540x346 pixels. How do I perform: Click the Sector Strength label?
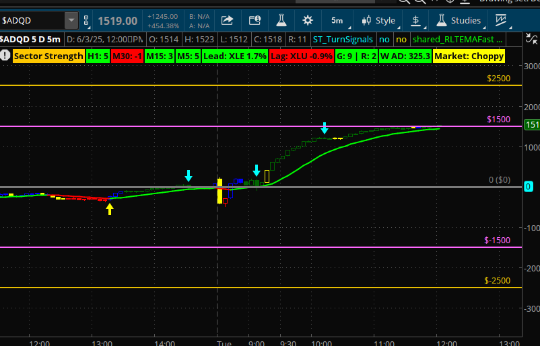click(48, 56)
